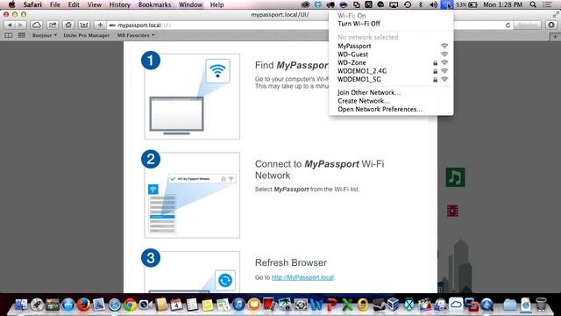Open the File menu
This screenshot has height=316, width=561.
[54, 4]
